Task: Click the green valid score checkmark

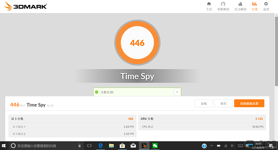Action: (x=97, y=92)
